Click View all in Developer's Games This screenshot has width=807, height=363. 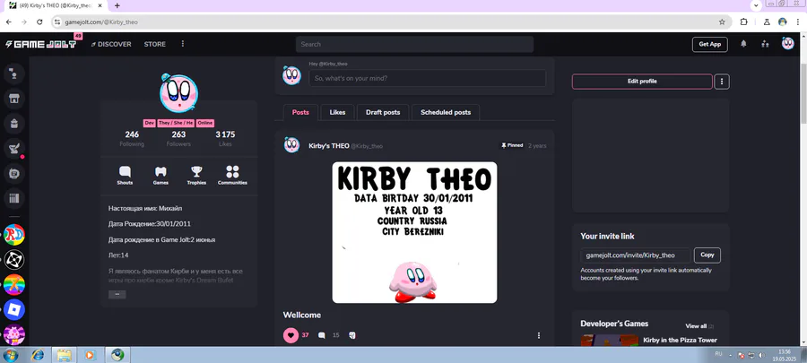(696, 326)
